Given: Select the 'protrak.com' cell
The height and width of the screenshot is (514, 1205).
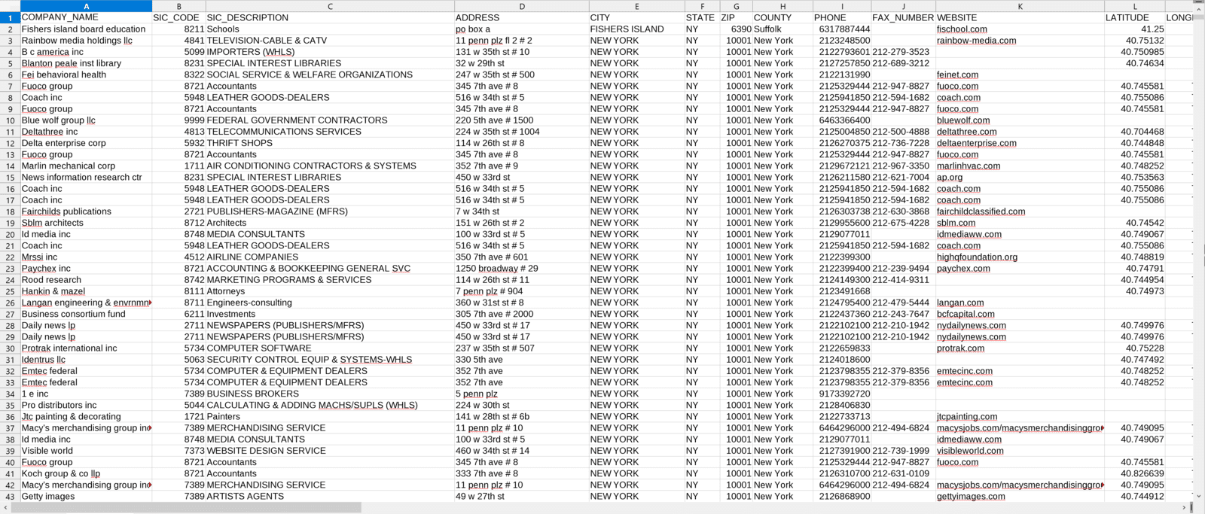Looking at the screenshot, I should tap(1020, 348).
